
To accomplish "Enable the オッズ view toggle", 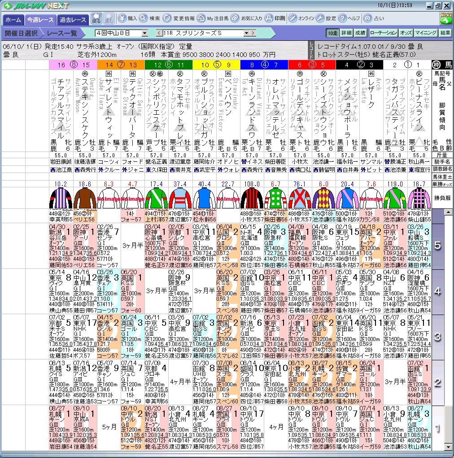I will click(406, 33).
